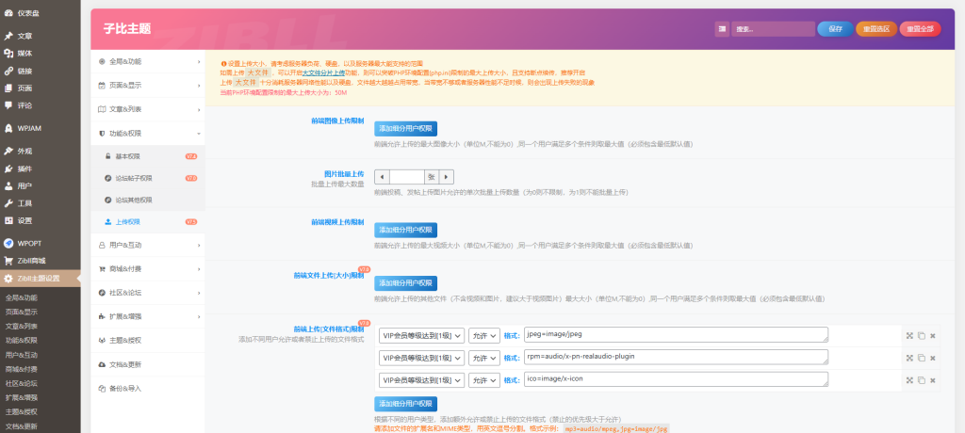Image resolution: width=965 pixels, height=433 pixels.
Task: Open the 大文件分片上传 link in the notice
Action: (x=324, y=72)
